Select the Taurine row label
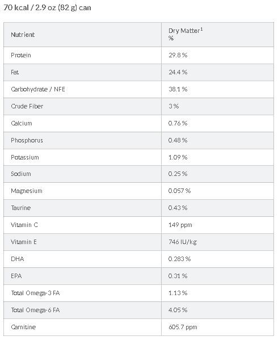 pyautogui.click(x=21, y=208)
